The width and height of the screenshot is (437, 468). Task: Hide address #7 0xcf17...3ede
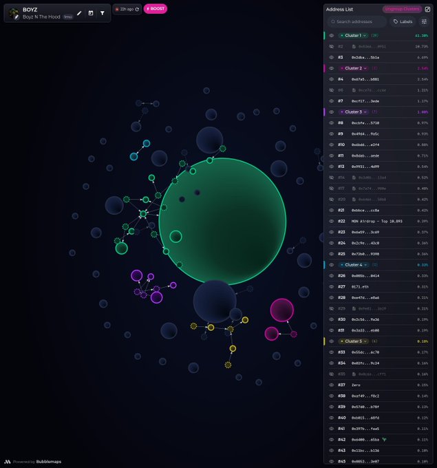coord(331,101)
